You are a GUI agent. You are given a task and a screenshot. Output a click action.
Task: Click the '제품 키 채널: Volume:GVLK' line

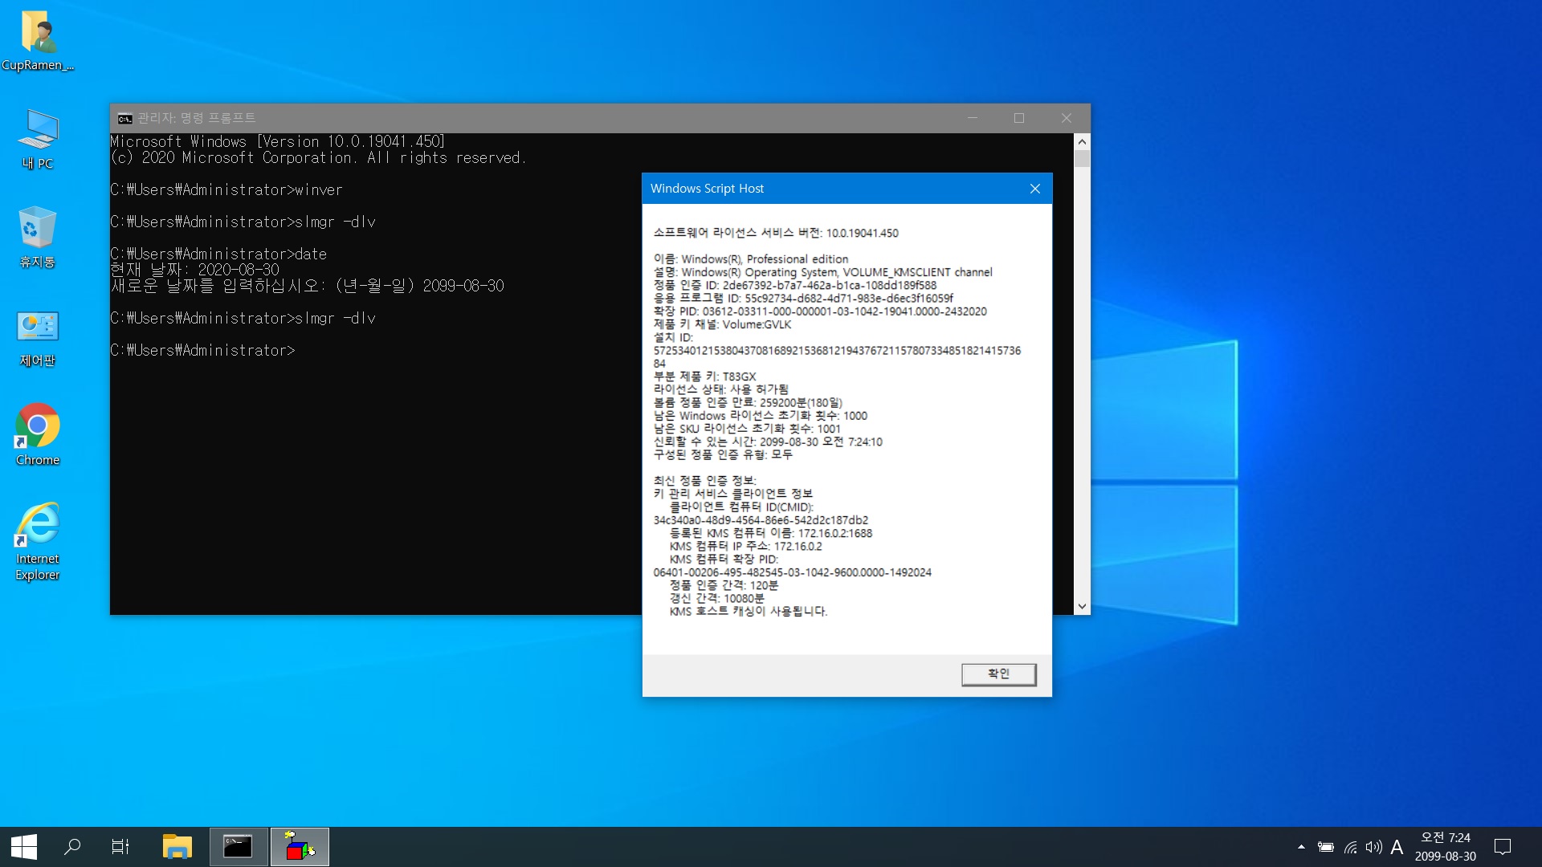(722, 324)
